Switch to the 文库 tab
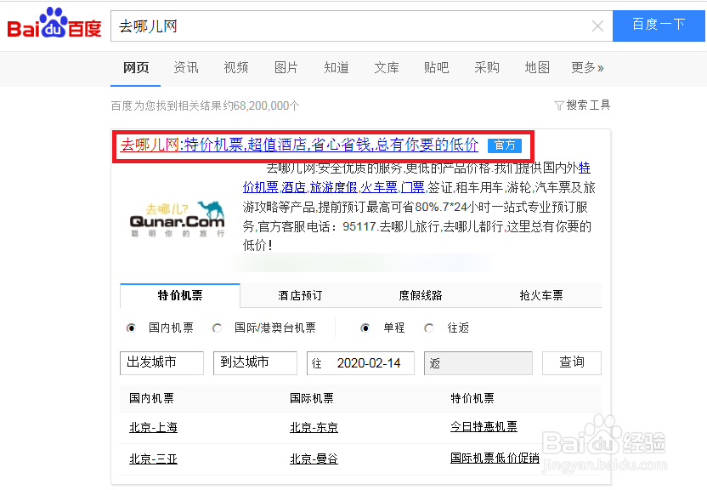Image resolution: width=707 pixels, height=490 pixels. coord(387,68)
